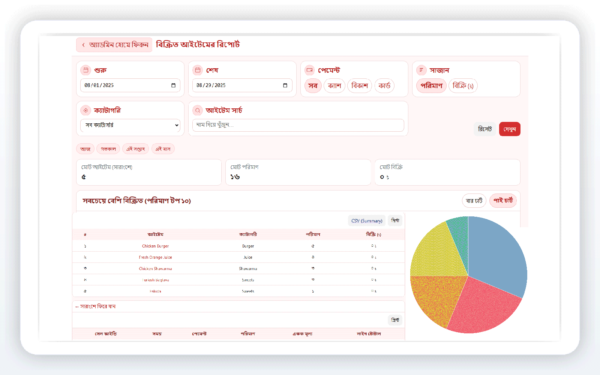Viewport: 600px width, 375px height.
Task: Open the start date calendar picker
Action: 173,85
